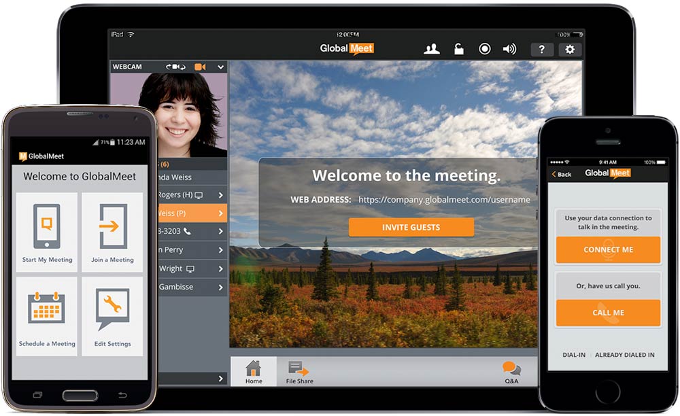Tap the iPhone round home button
The image size is (680, 416).
(607, 393)
